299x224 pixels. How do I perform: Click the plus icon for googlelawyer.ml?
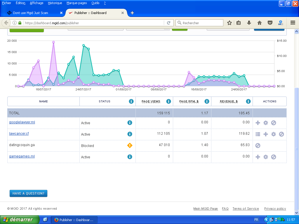(258, 123)
